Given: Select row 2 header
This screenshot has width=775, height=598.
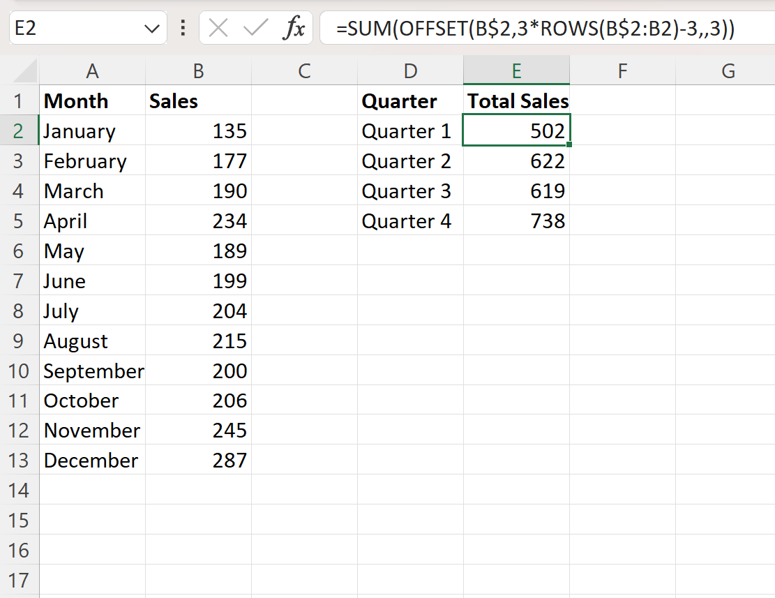Looking at the screenshot, I should point(19,131).
